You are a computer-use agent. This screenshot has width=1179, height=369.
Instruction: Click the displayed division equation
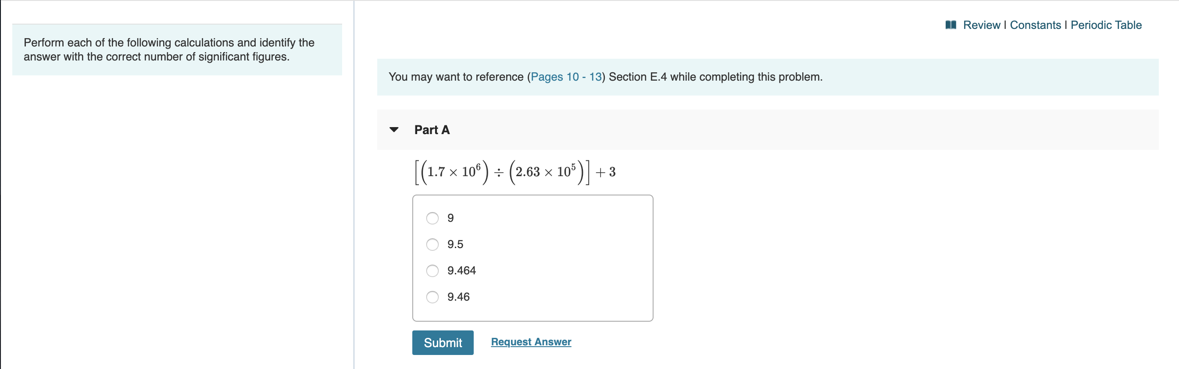(514, 171)
